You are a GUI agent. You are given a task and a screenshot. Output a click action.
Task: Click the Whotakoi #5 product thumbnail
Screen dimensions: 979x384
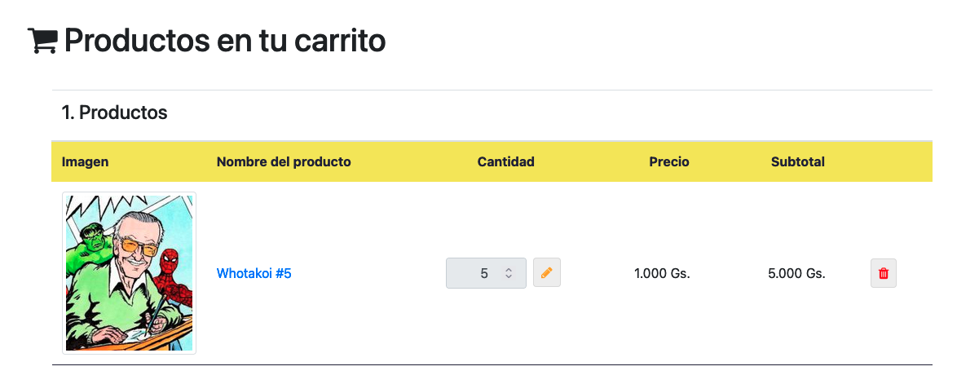[x=129, y=272]
